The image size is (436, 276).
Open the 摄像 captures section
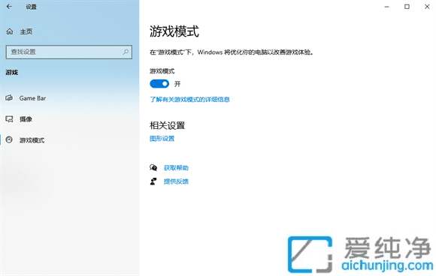(x=26, y=119)
